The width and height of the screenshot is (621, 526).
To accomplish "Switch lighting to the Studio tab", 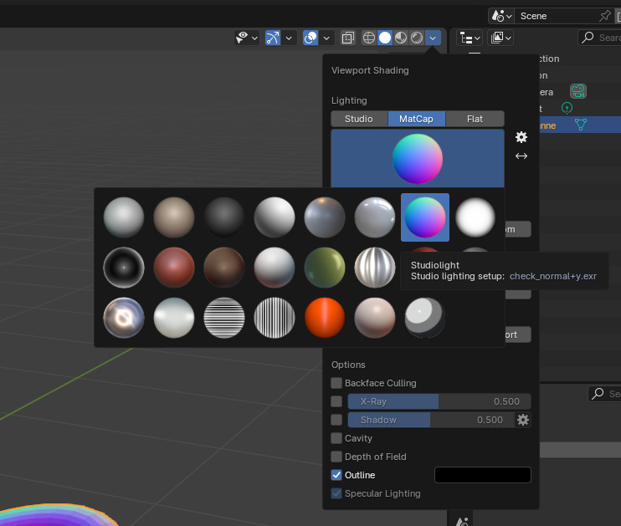I will click(x=359, y=119).
